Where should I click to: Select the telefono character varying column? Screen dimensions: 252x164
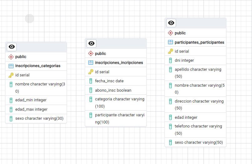click(x=198, y=126)
